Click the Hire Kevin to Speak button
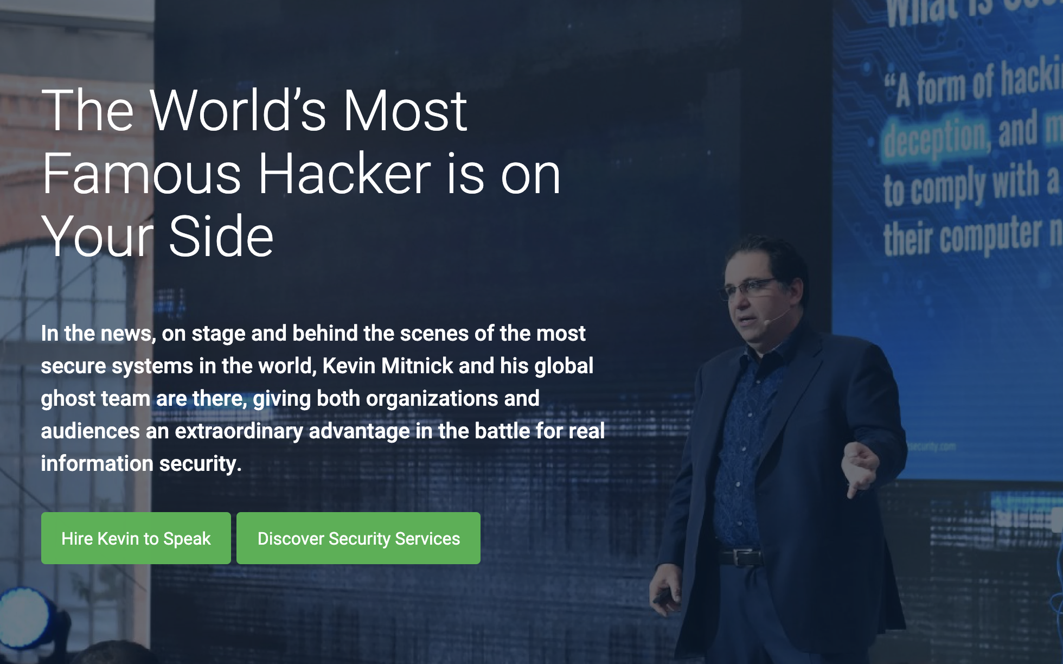 click(136, 538)
